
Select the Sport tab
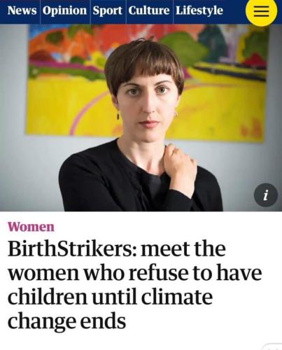(x=107, y=10)
